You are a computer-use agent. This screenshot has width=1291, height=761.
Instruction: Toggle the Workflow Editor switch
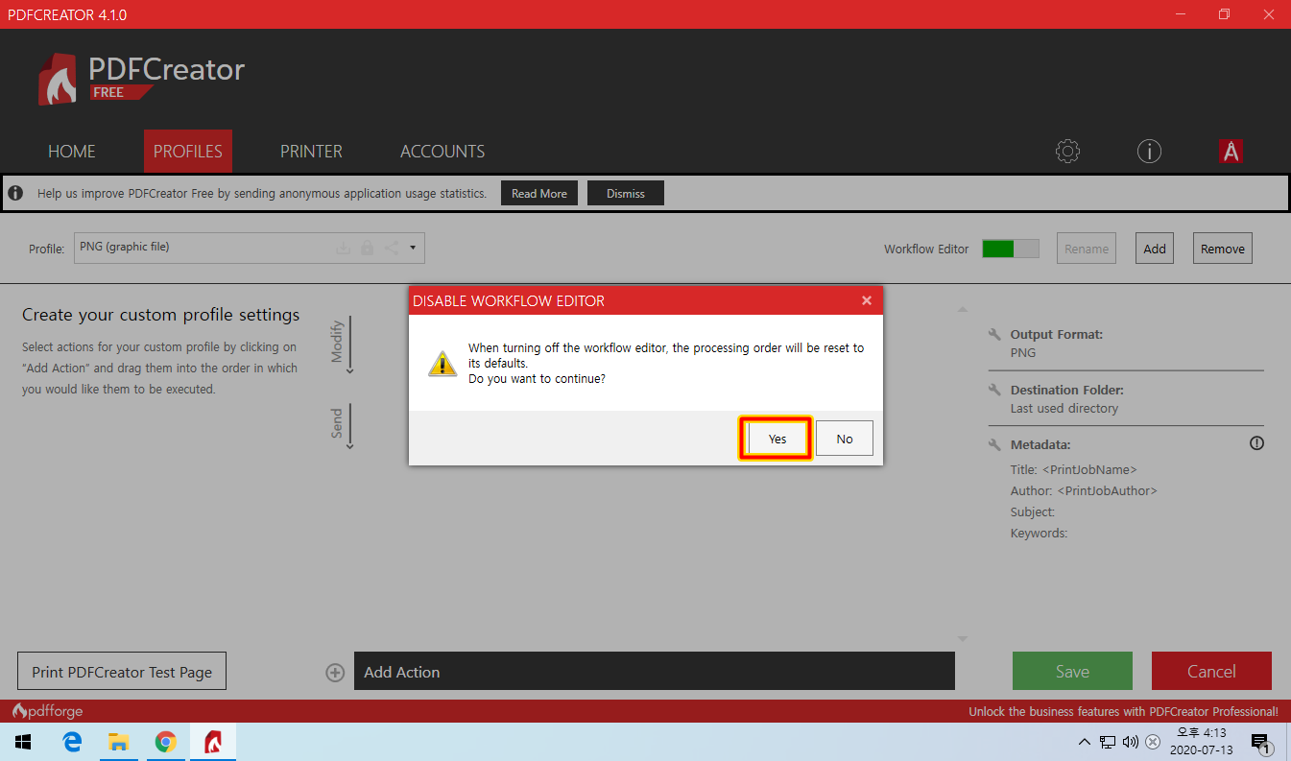(1010, 249)
